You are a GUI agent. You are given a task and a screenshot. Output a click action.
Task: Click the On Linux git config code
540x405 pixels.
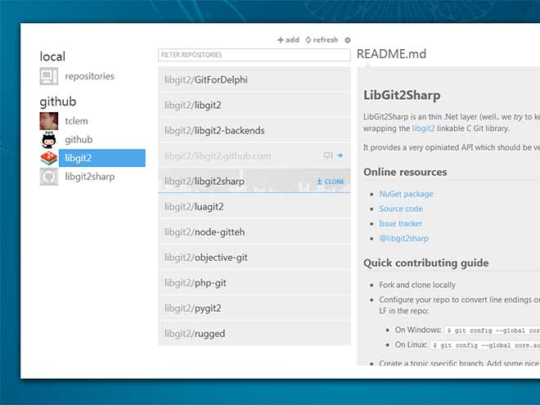(x=485, y=345)
